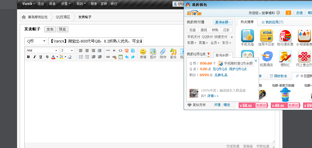The width and height of the screenshot is (312, 148).
Task: Click the 转账 transfer button
Action: point(215,30)
